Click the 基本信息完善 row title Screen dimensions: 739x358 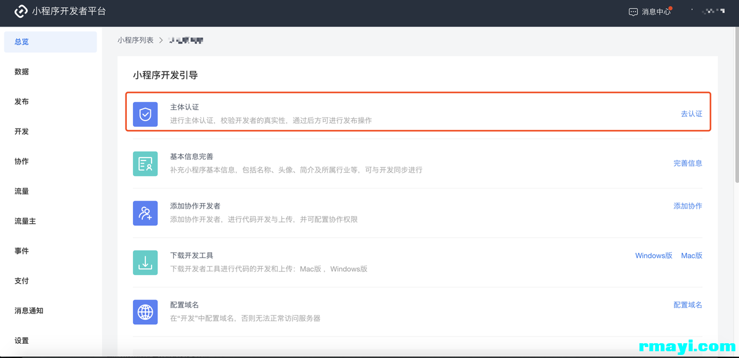pos(192,157)
